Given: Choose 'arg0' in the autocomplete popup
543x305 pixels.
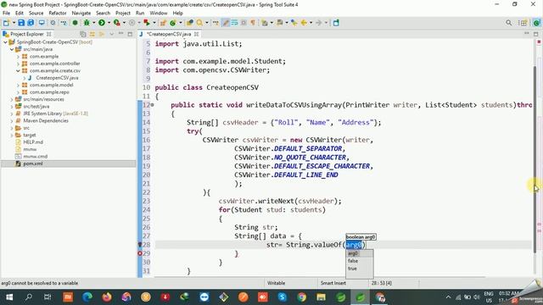Looking at the screenshot, I should tap(353, 253).
